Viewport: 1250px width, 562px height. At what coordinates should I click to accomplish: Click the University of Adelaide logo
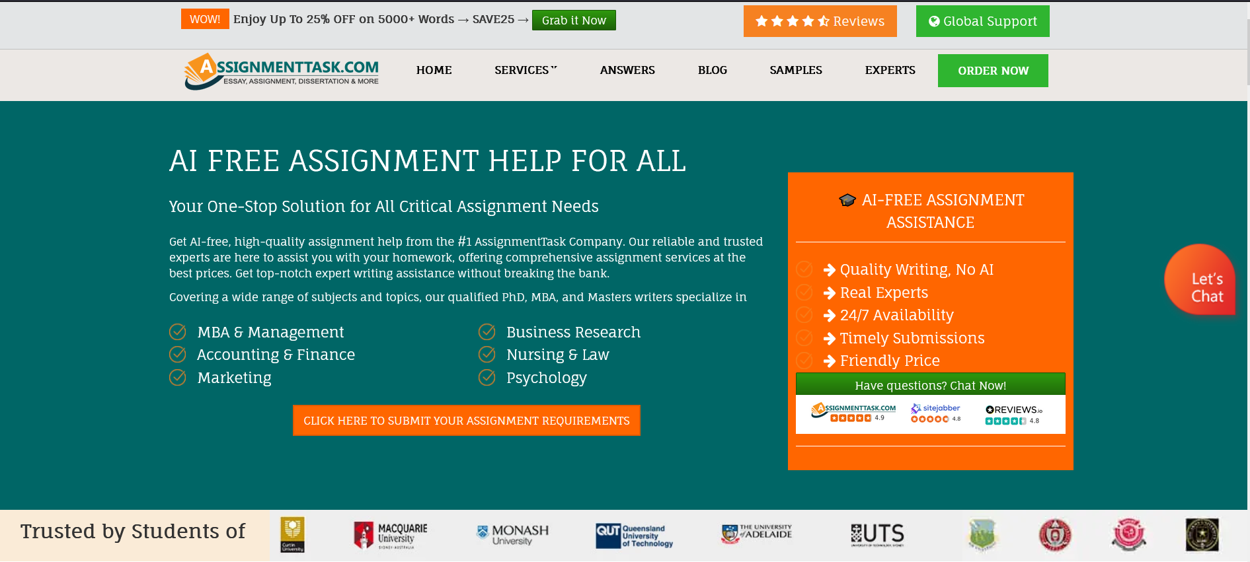pyautogui.click(x=756, y=533)
